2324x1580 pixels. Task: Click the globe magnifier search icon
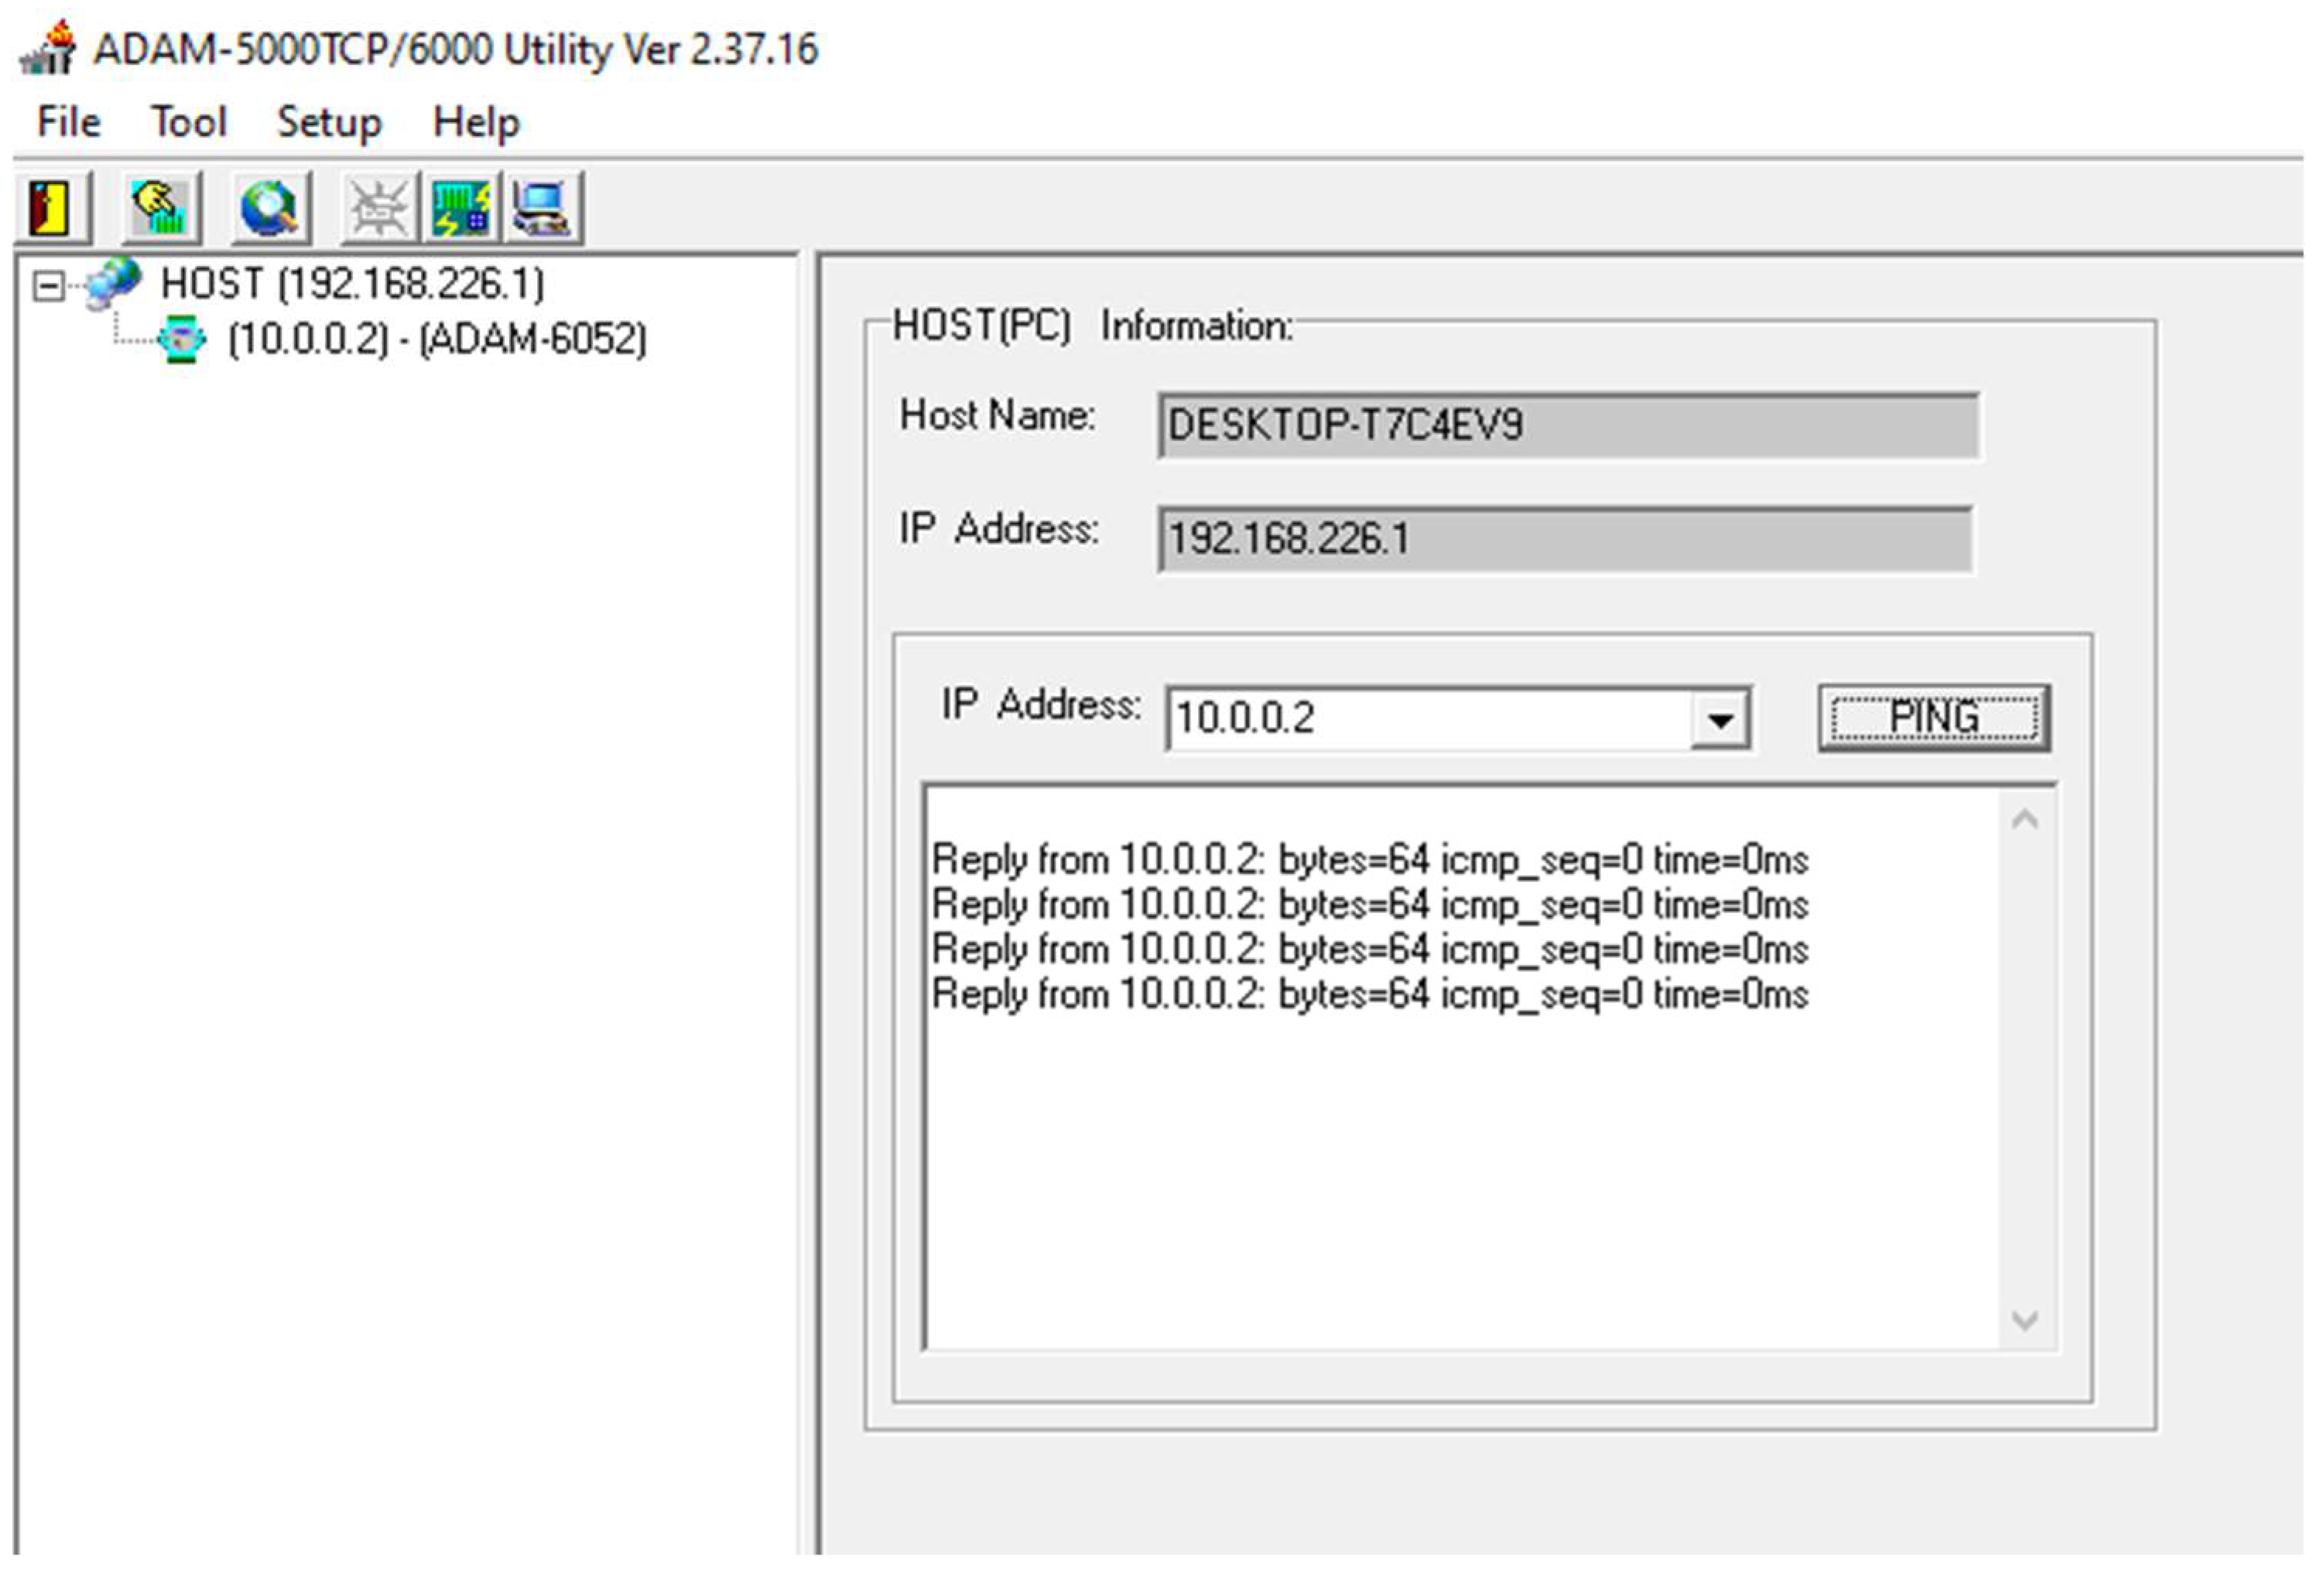tap(270, 208)
